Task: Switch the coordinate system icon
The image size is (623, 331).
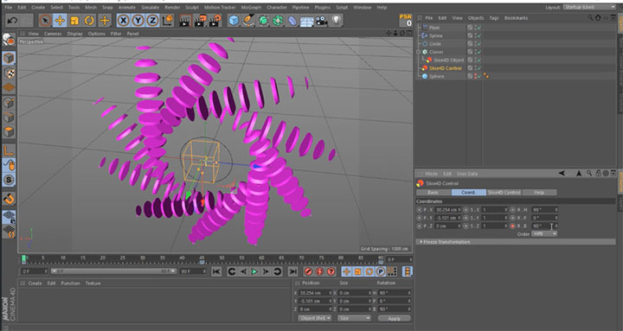Action: (168, 21)
